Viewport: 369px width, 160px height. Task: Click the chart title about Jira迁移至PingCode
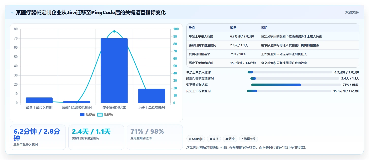click(x=91, y=13)
